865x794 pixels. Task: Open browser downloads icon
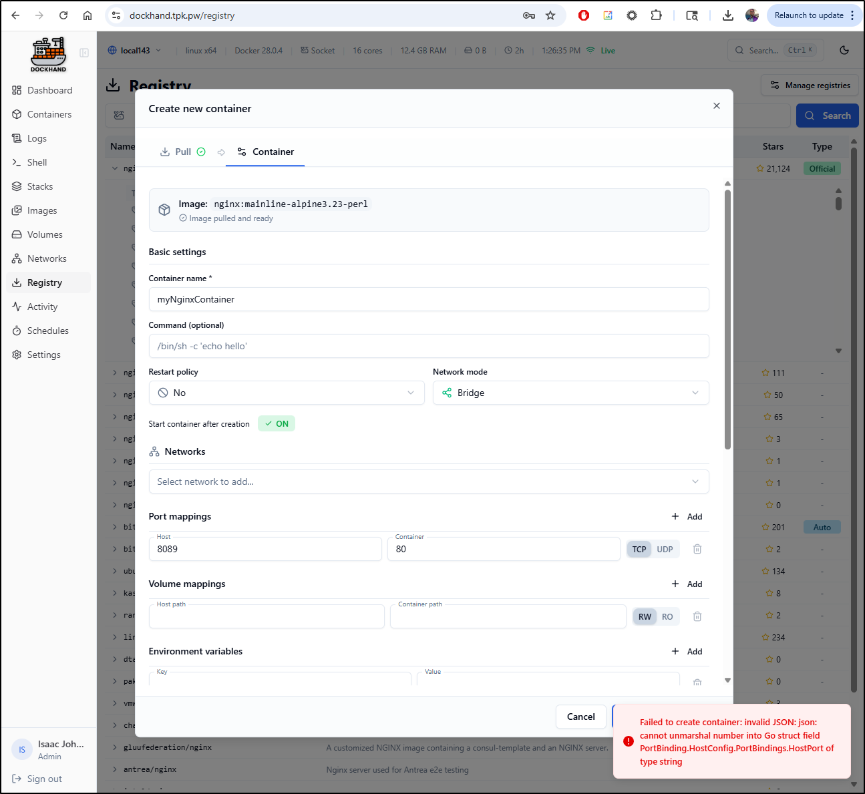(727, 15)
